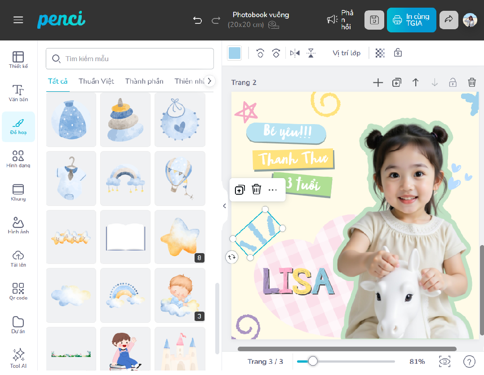Image resolution: width=484 pixels, height=375 pixels.
Task: Toggle the lock on selected element
Action: pyautogui.click(x=398, y=53)
